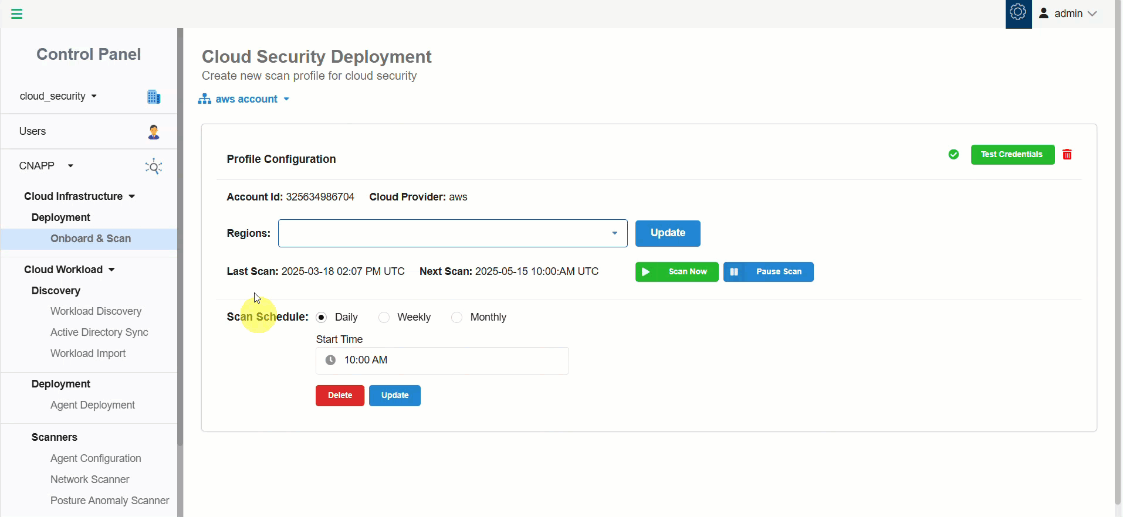Select the Daily scan schedule

pyautogui.click(x=322, y=318)
